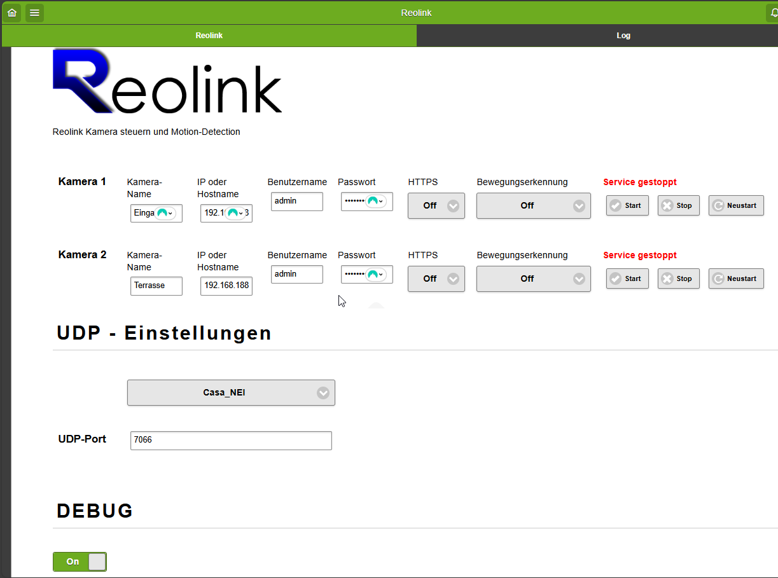This screenshot has height=578, width=778.
Task: Stop the Kamera 1 service
Action: (x=679, y=205)
